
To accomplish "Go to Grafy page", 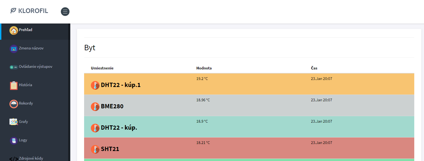I will pyautogui.click(x=24, y=122).
